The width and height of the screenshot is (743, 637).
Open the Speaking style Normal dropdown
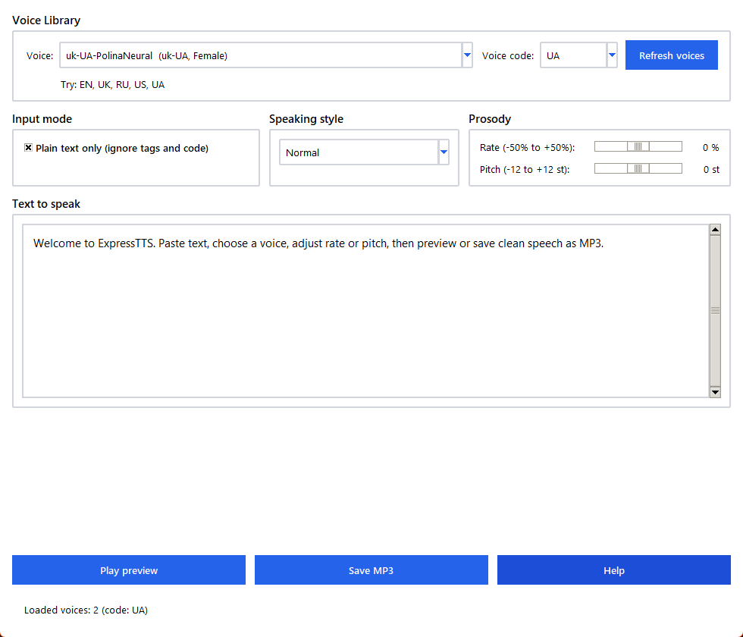click(444, 152)
